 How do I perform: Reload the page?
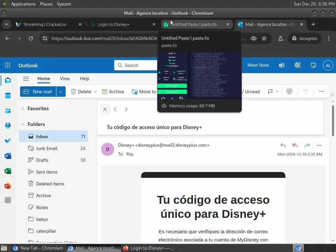[x=31, y=38]
